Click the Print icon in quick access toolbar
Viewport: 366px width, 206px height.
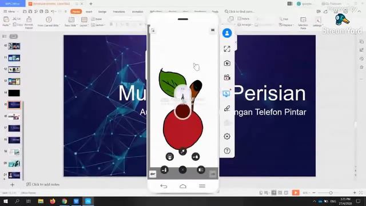[x=41, y=11]
